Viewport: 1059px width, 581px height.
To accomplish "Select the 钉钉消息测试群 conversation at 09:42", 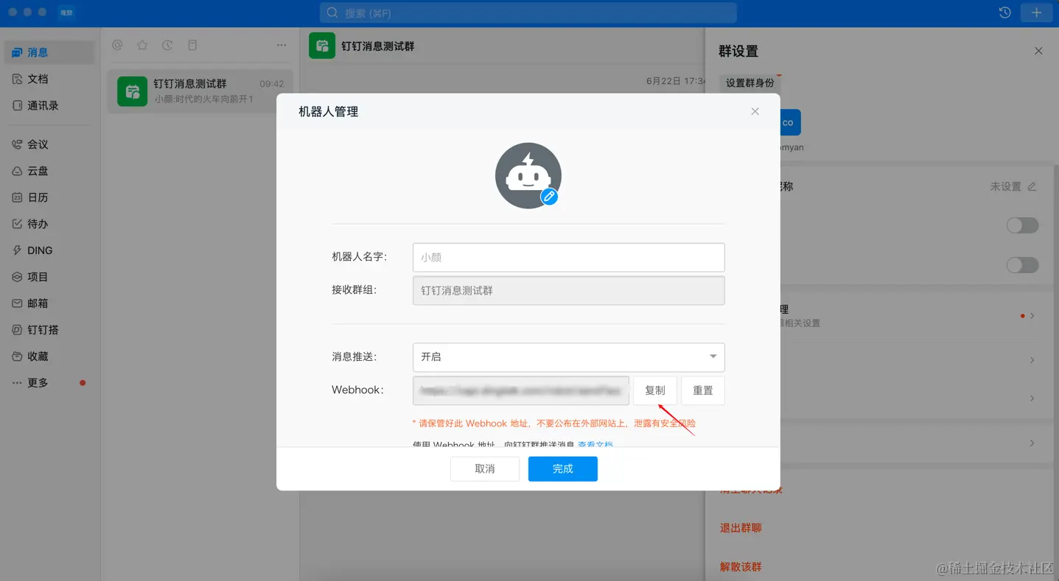I will click(200, 91).
